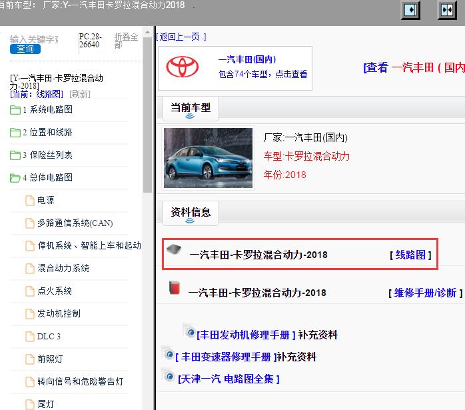Click icon beside 丰田变速器修理手册 link
The height and width of the screenshot is (410, 465).
pos(168,353)
